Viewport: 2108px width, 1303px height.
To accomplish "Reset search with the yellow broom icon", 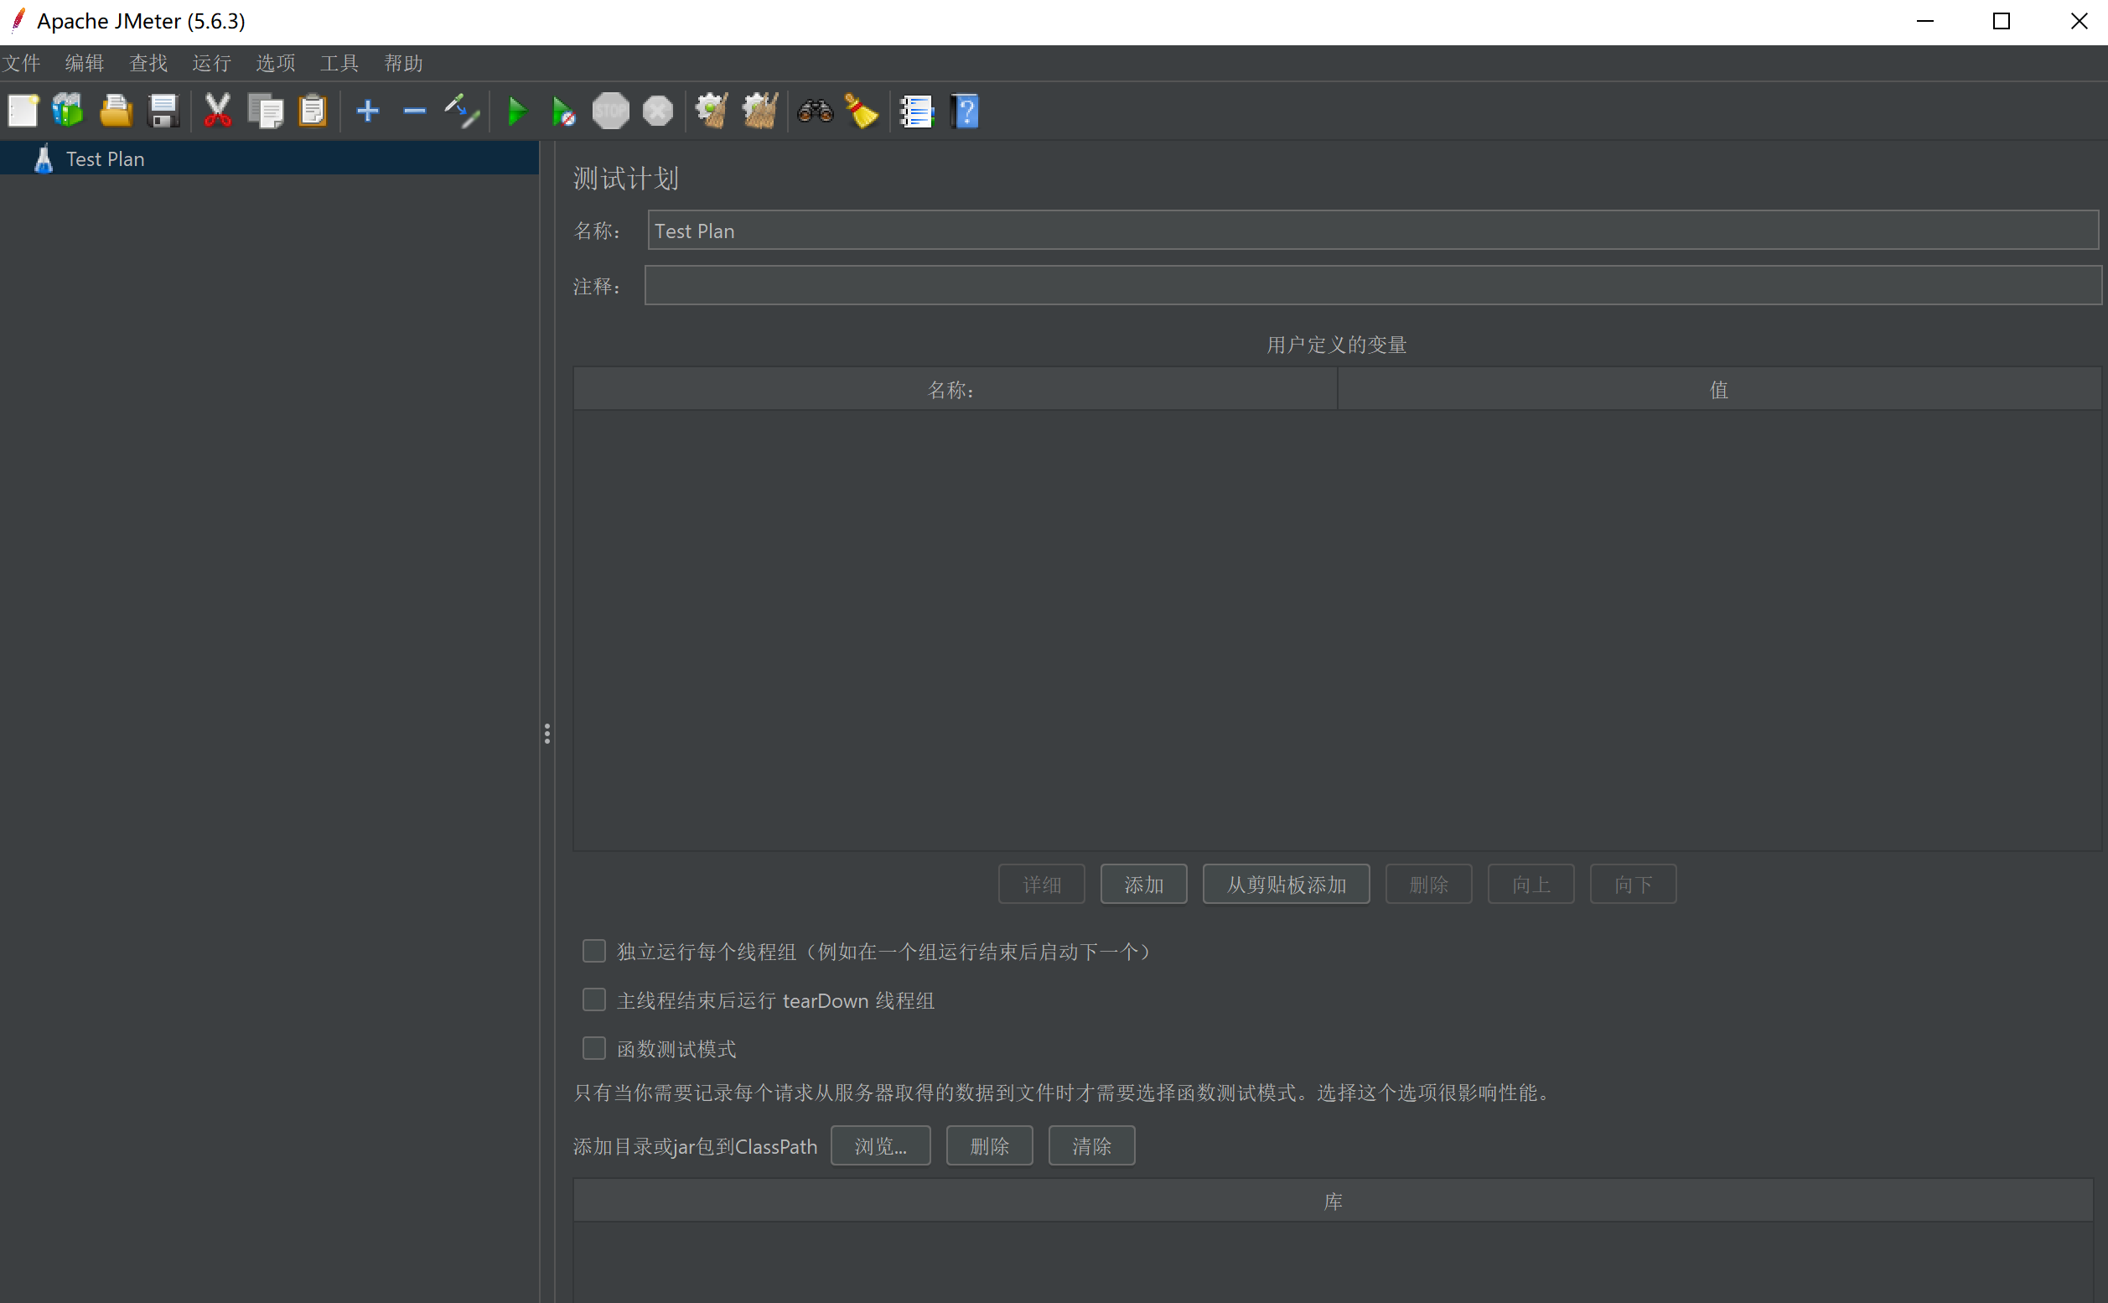I will pos(862,112).
